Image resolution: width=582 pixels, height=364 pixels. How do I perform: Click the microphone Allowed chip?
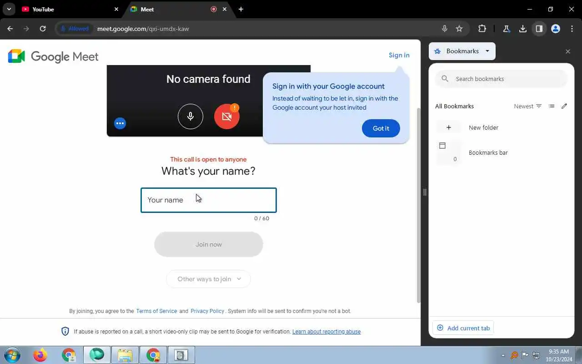pos(75,29)
